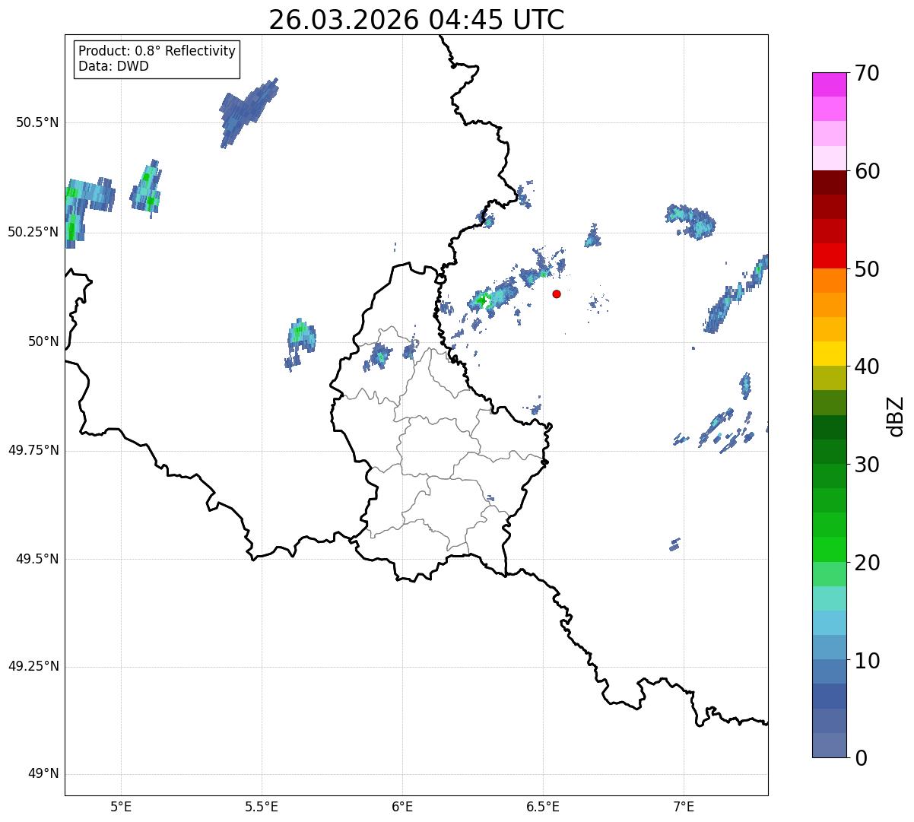Click the colorbar label "10"
This screenshot has height=822, width=914.
coord(868,661)
